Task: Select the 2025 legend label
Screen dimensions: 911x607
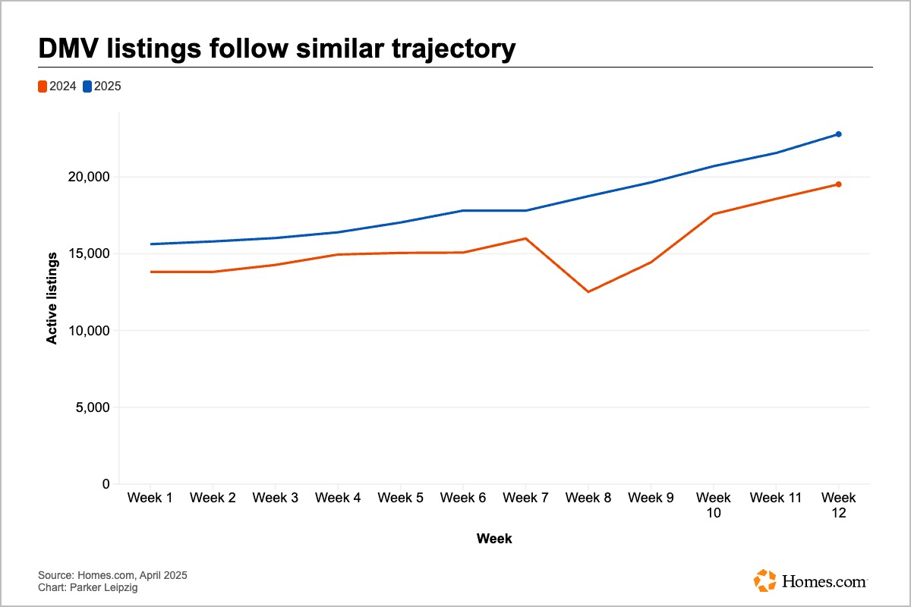Action: pyautogui.click(x=107, y=86)
